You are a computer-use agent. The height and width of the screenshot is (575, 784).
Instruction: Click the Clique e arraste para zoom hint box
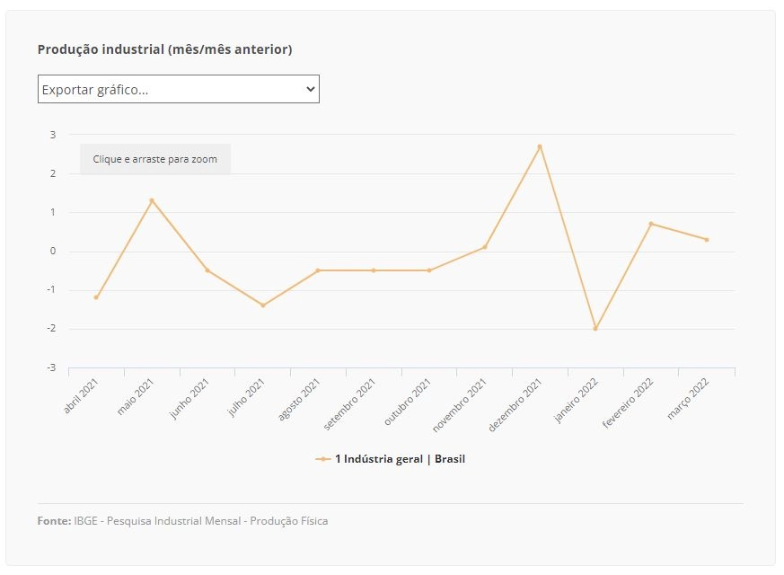click(x=155, y=159)
